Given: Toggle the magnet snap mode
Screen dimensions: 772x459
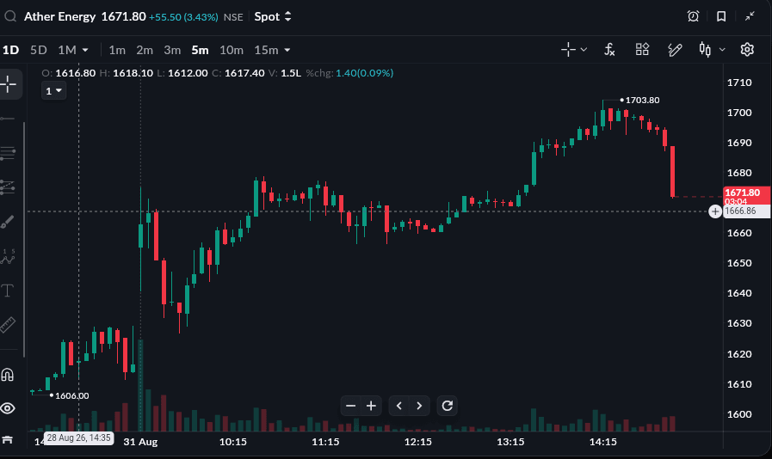Looking at the screenshot, I should [x=8, y=375].
